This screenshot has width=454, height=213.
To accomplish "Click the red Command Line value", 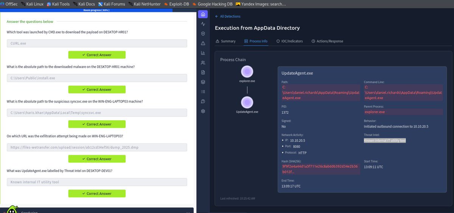I will click(x=403, y=92).
